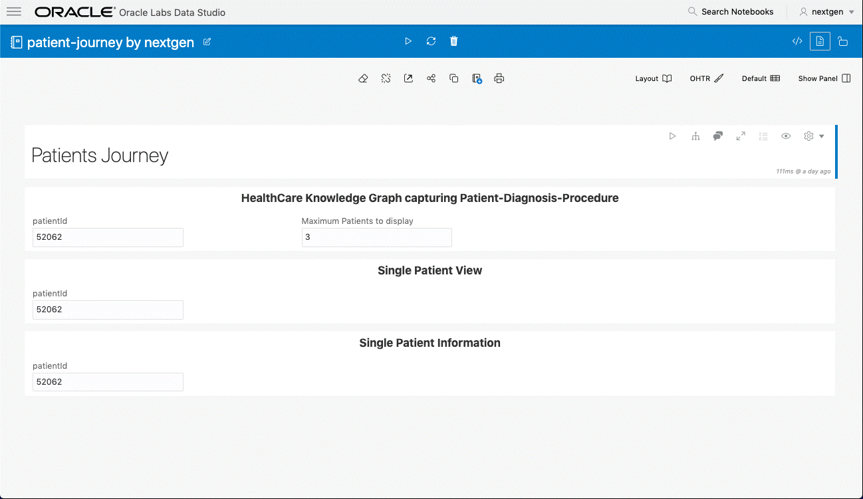Clone the notebook with the copy icon
863x499 pixels.
453,78
